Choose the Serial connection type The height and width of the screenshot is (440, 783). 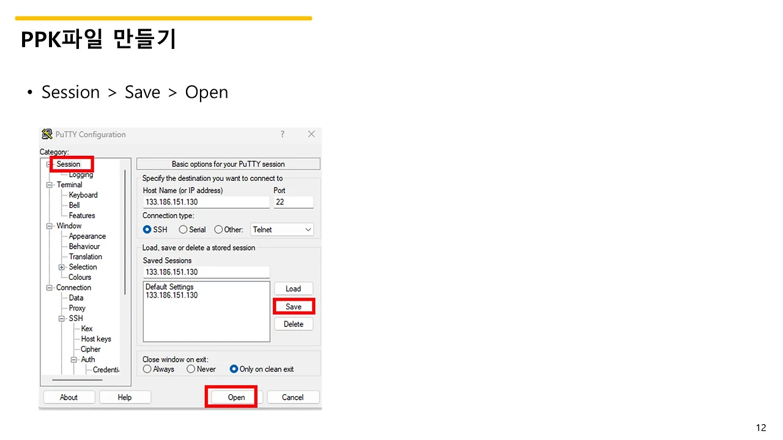click(183, 230)
